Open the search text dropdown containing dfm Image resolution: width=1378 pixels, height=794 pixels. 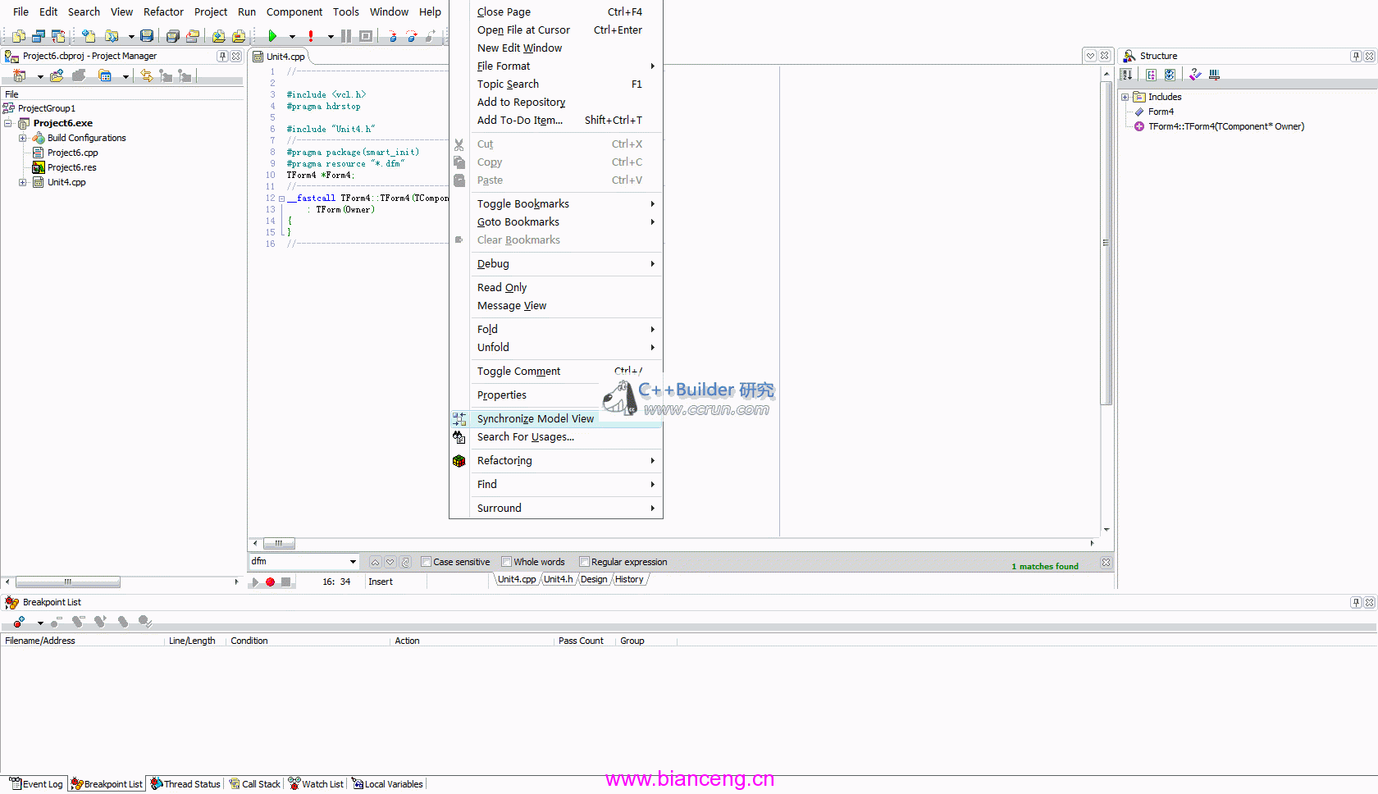pos(353,562)
